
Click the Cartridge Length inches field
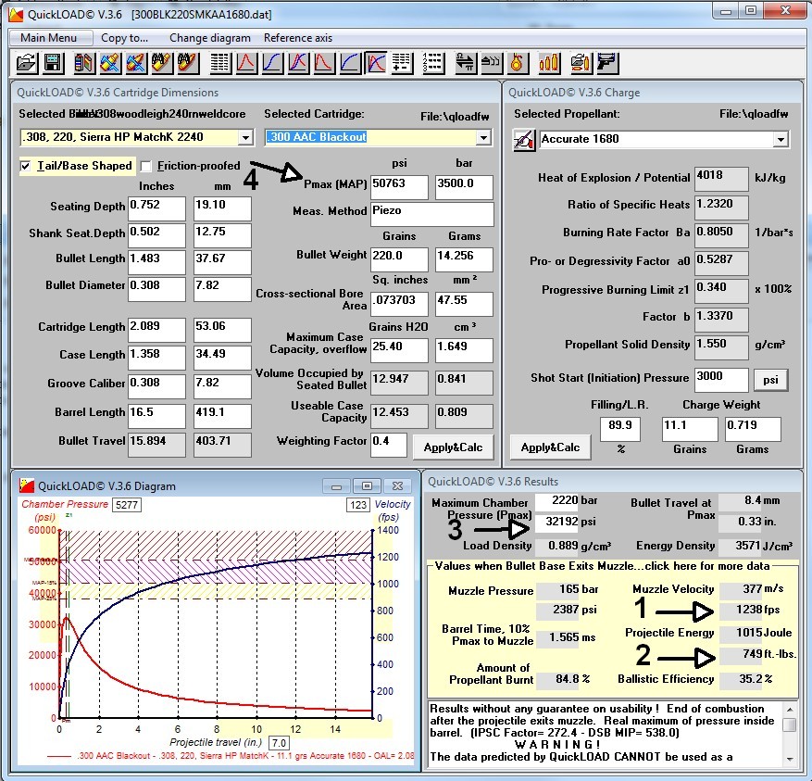tap(156, 330)
